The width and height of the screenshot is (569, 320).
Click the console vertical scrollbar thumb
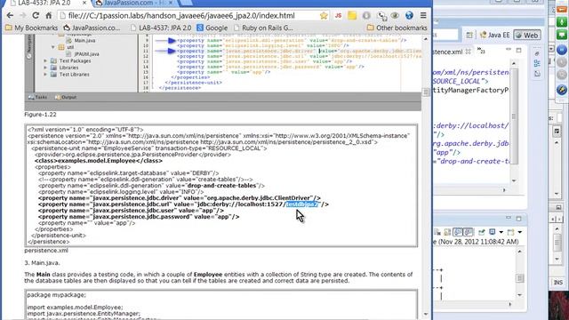point(519,278)
